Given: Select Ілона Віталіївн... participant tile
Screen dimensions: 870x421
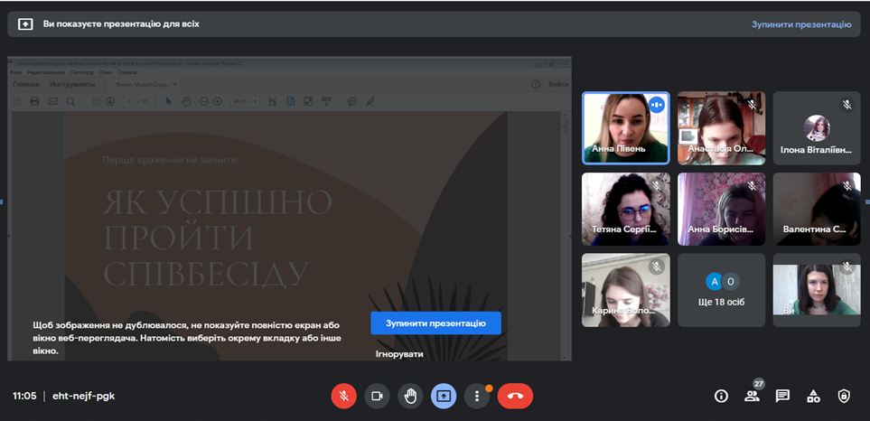Looking at the screenshot, I should tap(817, 128).
